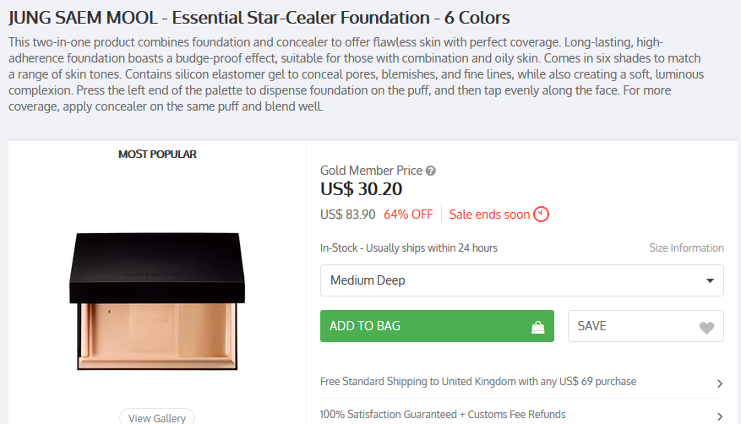
Task: Open the Size Information link
Action: click(686, 248)
